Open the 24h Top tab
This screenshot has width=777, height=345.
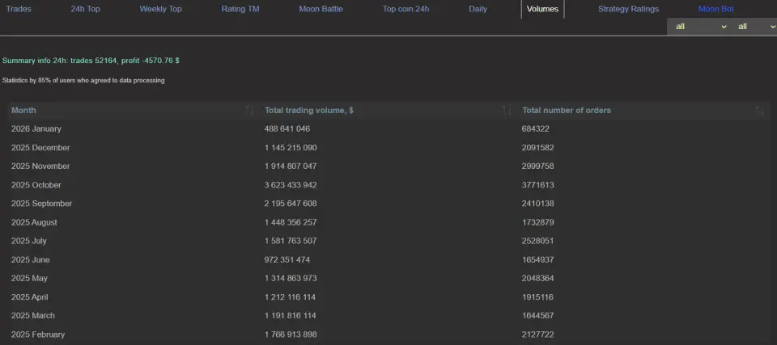[x=85, y=9]
